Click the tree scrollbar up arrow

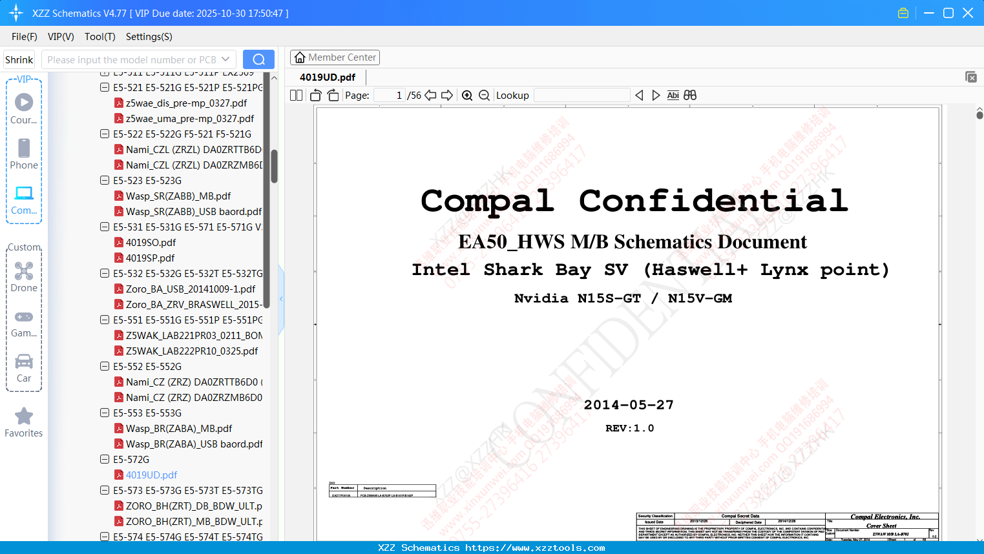(x=274, y=77)
